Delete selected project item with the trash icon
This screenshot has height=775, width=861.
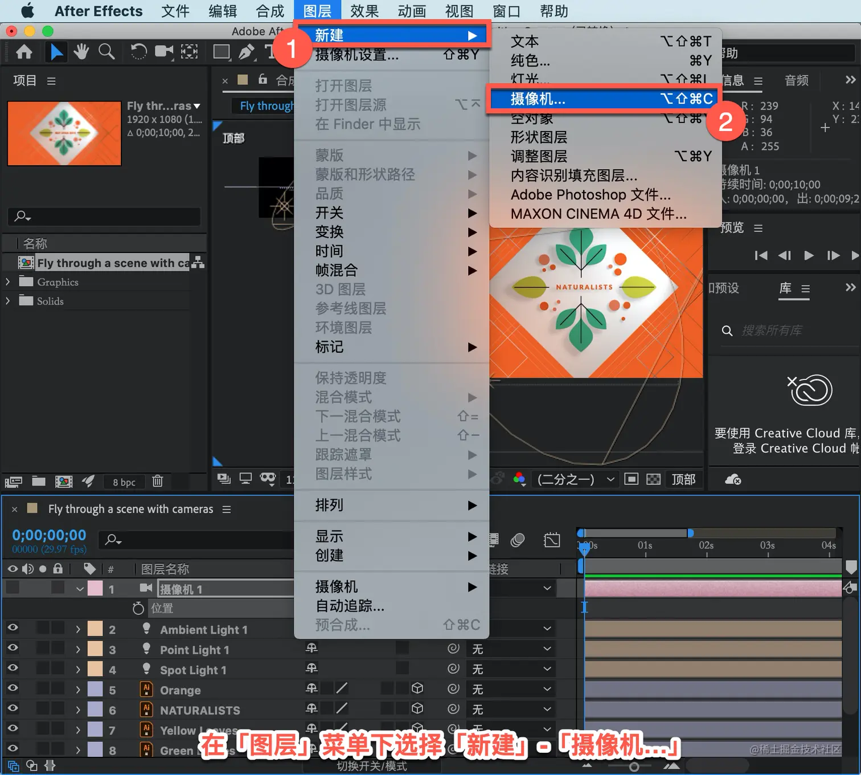158,482
